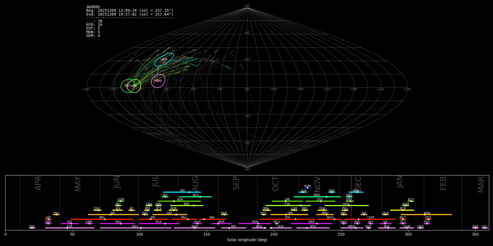Click the '-90' label below the sky map
Viewport: 493px width, 246px height.
[x=247, y=170]
